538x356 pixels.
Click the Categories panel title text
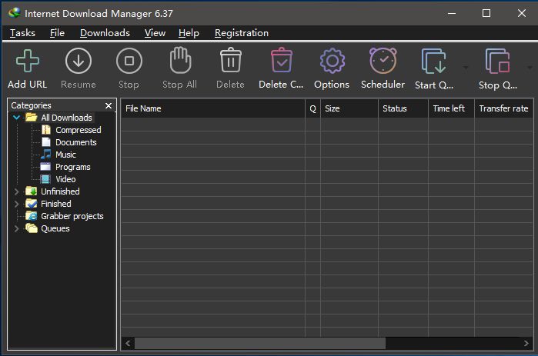click(x=31, y=105)
